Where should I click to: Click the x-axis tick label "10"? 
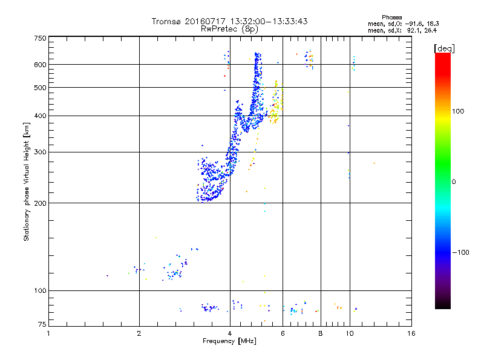[350, 333]
